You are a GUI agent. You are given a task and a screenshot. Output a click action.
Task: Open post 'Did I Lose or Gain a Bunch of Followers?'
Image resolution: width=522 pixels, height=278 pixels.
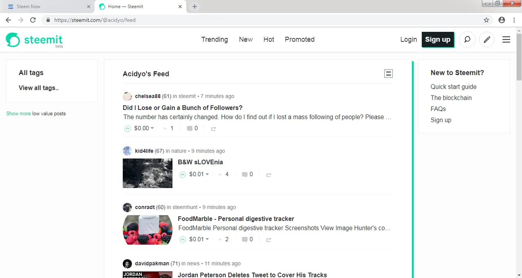click(183, 108)
